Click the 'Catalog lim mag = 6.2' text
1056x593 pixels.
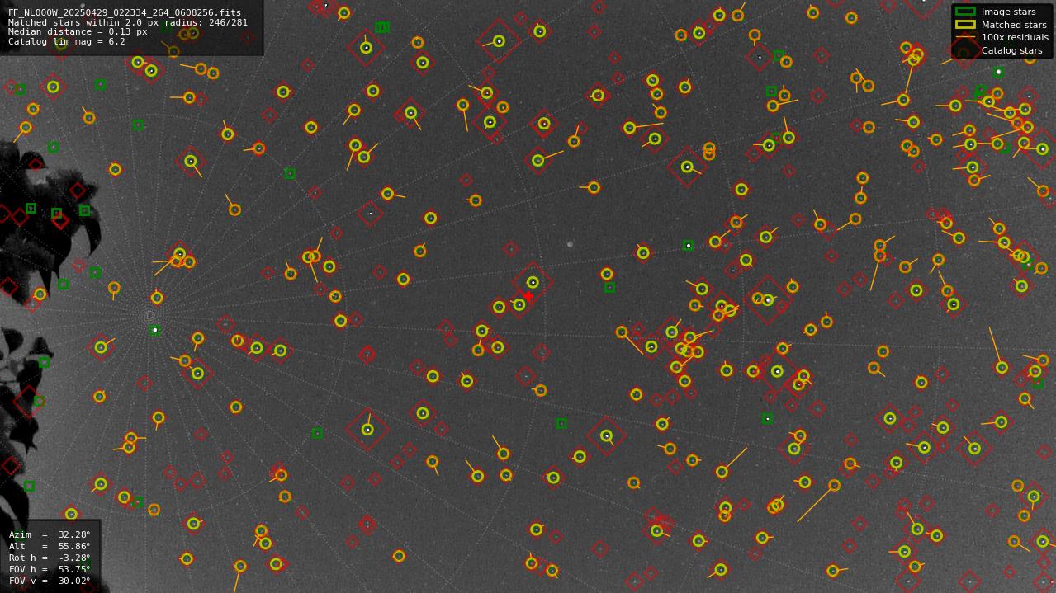pos(67,41)
